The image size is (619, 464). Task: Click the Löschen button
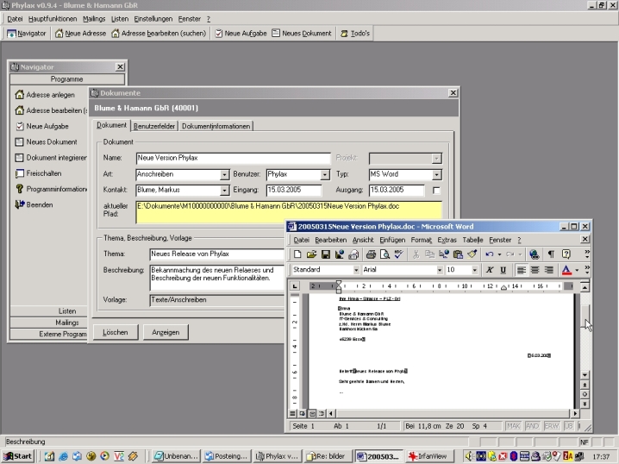pyautogui.click(x=115, y=331)
